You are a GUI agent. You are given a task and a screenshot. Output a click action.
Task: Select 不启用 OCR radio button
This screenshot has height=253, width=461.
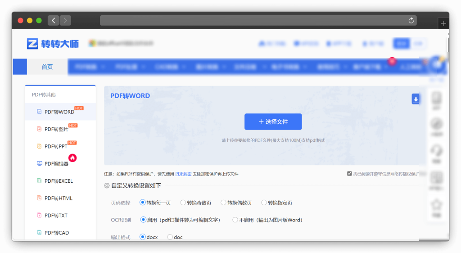[x=235, y=220]
